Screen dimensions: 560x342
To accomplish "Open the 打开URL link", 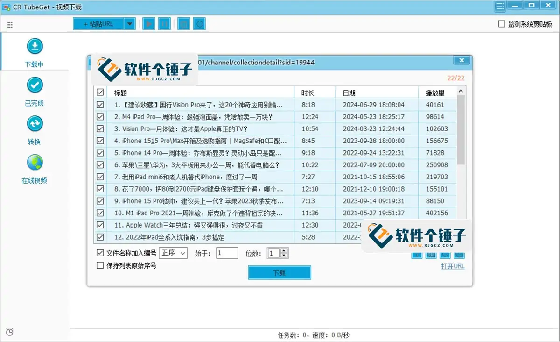I will pyautogui.click(x=453, y=266).
